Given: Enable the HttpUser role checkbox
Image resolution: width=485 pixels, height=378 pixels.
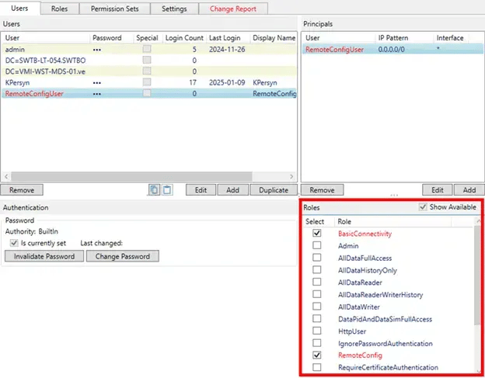Looking at the screenshot, I should pyautogui.click(x=316, y=331).
